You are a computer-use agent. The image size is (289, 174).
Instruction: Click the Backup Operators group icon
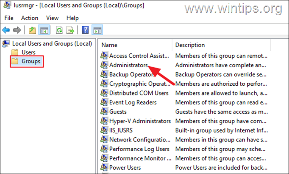tap(104, 74)
